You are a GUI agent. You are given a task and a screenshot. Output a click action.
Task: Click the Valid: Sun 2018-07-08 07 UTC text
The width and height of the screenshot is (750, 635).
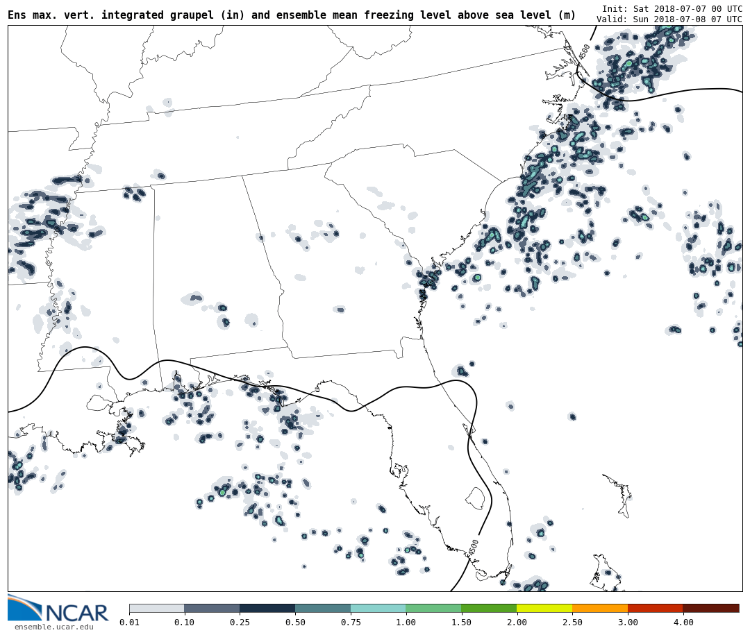point(669,19)
